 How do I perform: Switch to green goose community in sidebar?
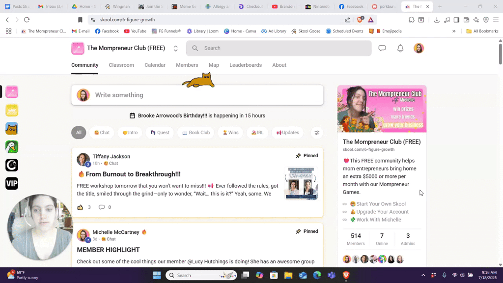tap(12, 146)
